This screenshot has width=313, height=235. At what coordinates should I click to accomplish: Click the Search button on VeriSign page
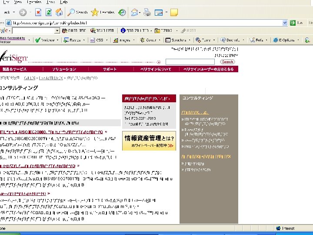pos(227,62)
